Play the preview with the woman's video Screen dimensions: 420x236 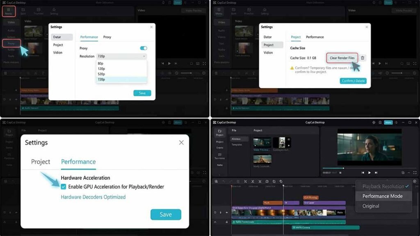pos(370,172)
